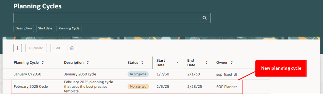This screenshot has width=323, height=94.
Task: Click the Duplicate button
Action: 36,48
